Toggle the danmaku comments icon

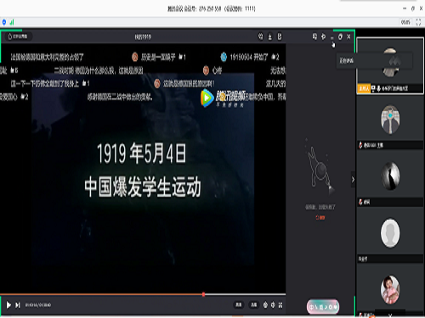265,304
